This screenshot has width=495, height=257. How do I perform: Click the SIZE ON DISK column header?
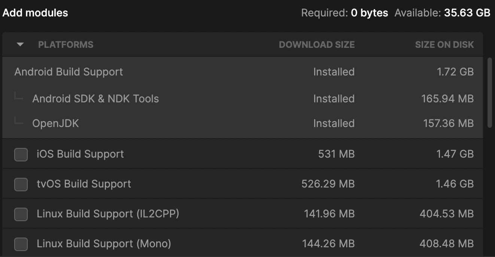tap(444, 45)
